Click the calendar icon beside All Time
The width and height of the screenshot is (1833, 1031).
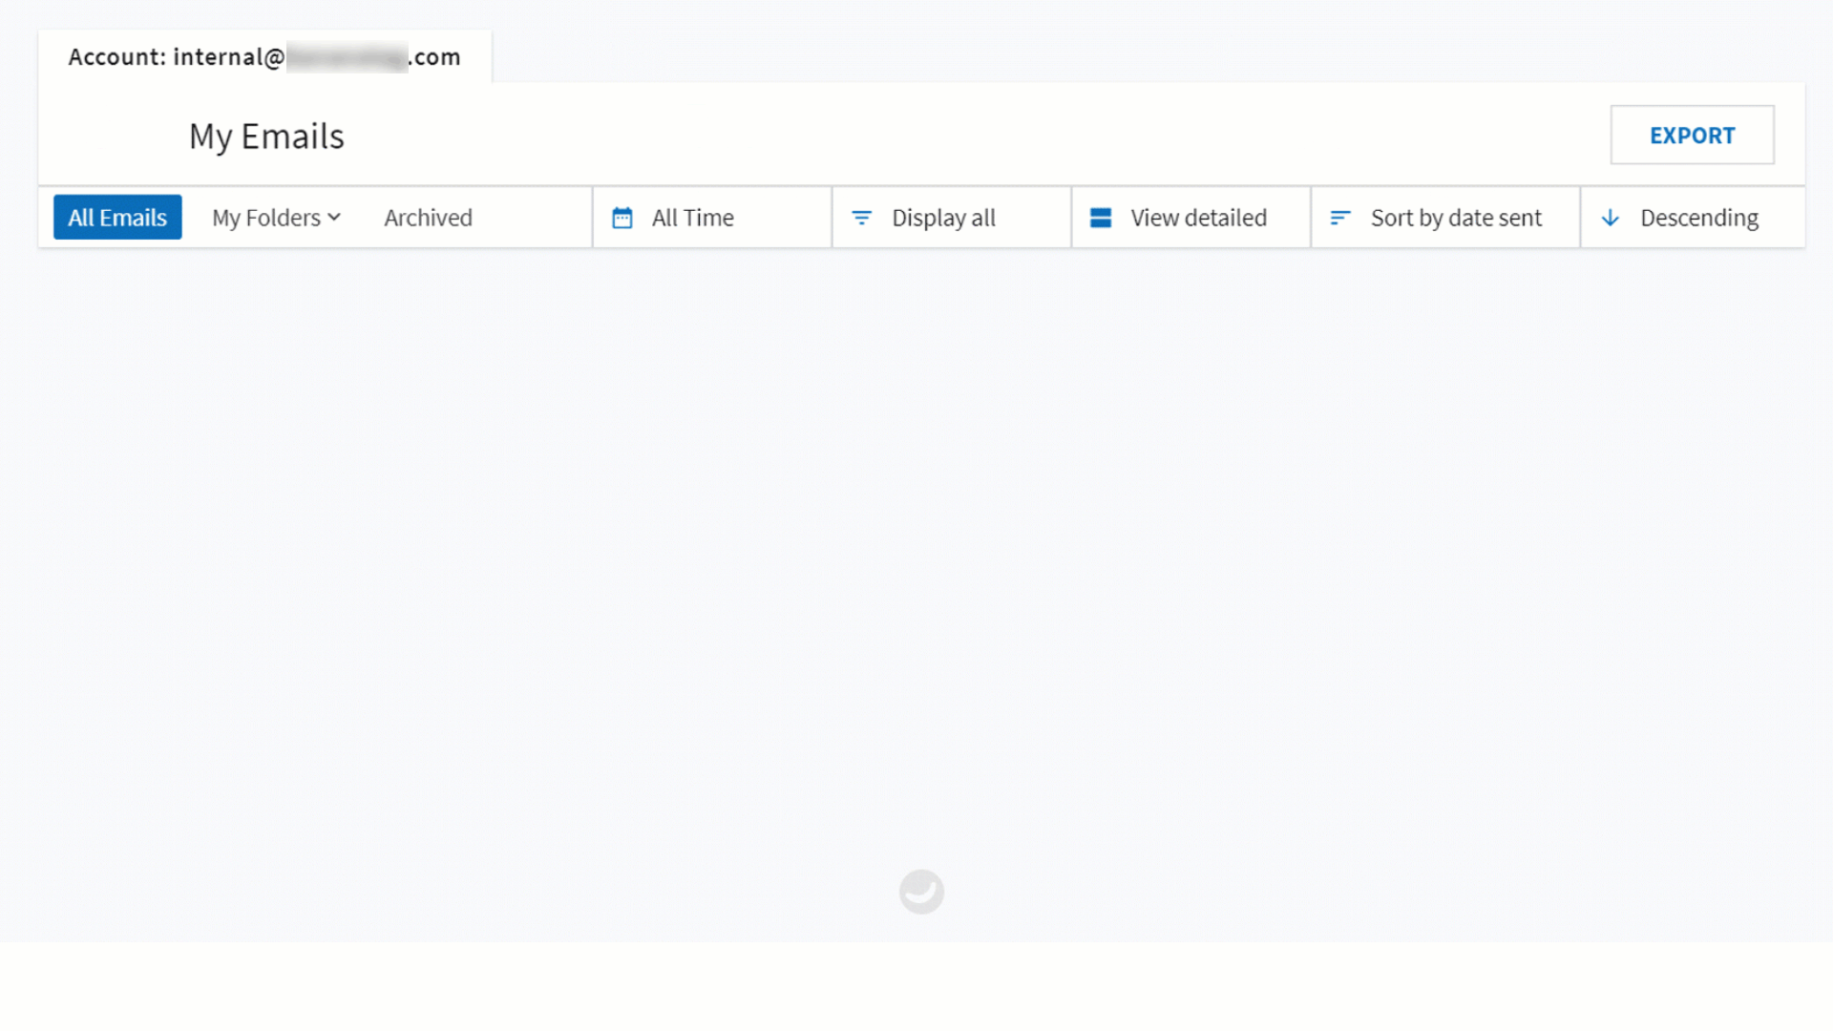click(622, 218)
